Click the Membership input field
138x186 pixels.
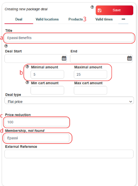37,138
